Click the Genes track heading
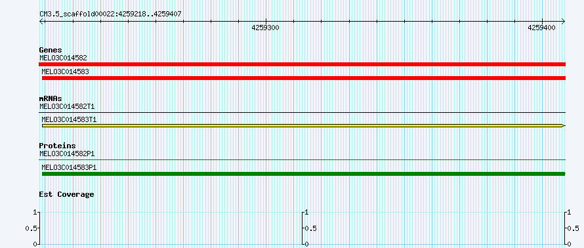The image size is (584, 248). [51, 50]
